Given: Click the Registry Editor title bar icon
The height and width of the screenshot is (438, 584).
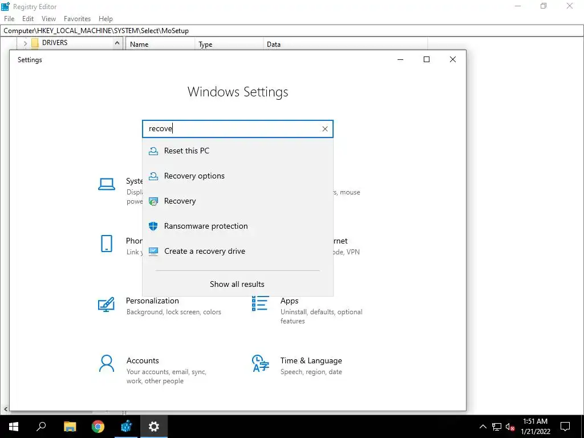Looking at the screenshot, I should [x=5, y=6].
